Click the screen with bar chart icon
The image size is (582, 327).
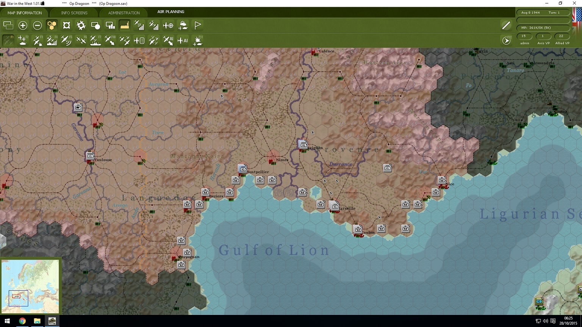[110, 25]
